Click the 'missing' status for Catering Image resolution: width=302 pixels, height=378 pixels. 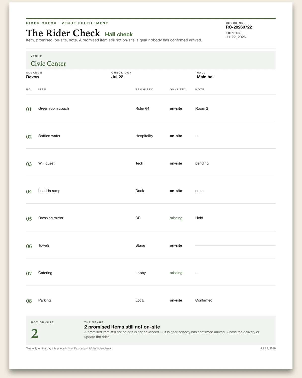[x=176, y=273]
